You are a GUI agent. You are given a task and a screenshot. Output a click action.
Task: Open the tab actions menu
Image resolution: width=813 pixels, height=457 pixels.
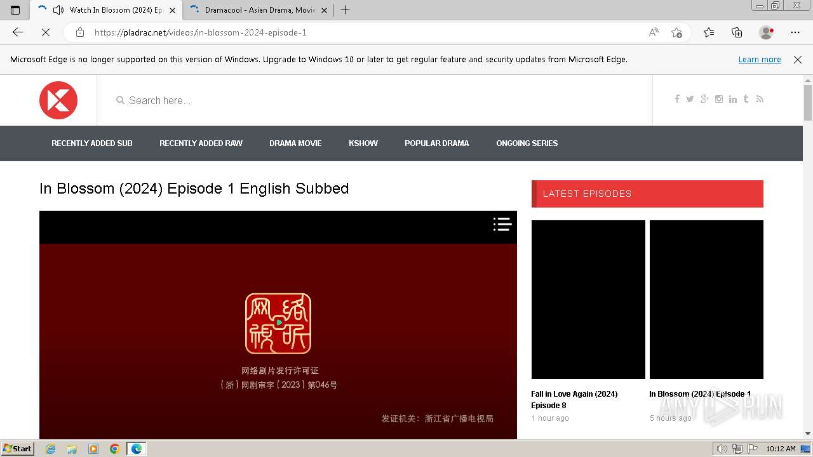(x=15, y=10)
